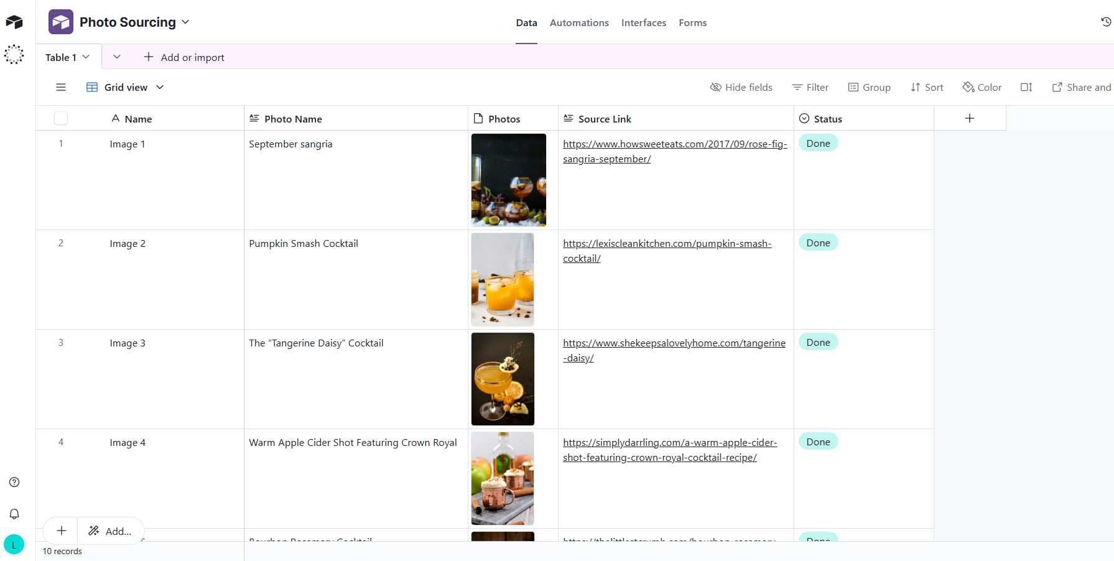The width and height of the screenshot is (1114, 561).
Task: Click the row height icon in toolbar
Action: pyautogui.click(x=1026, y=87)
